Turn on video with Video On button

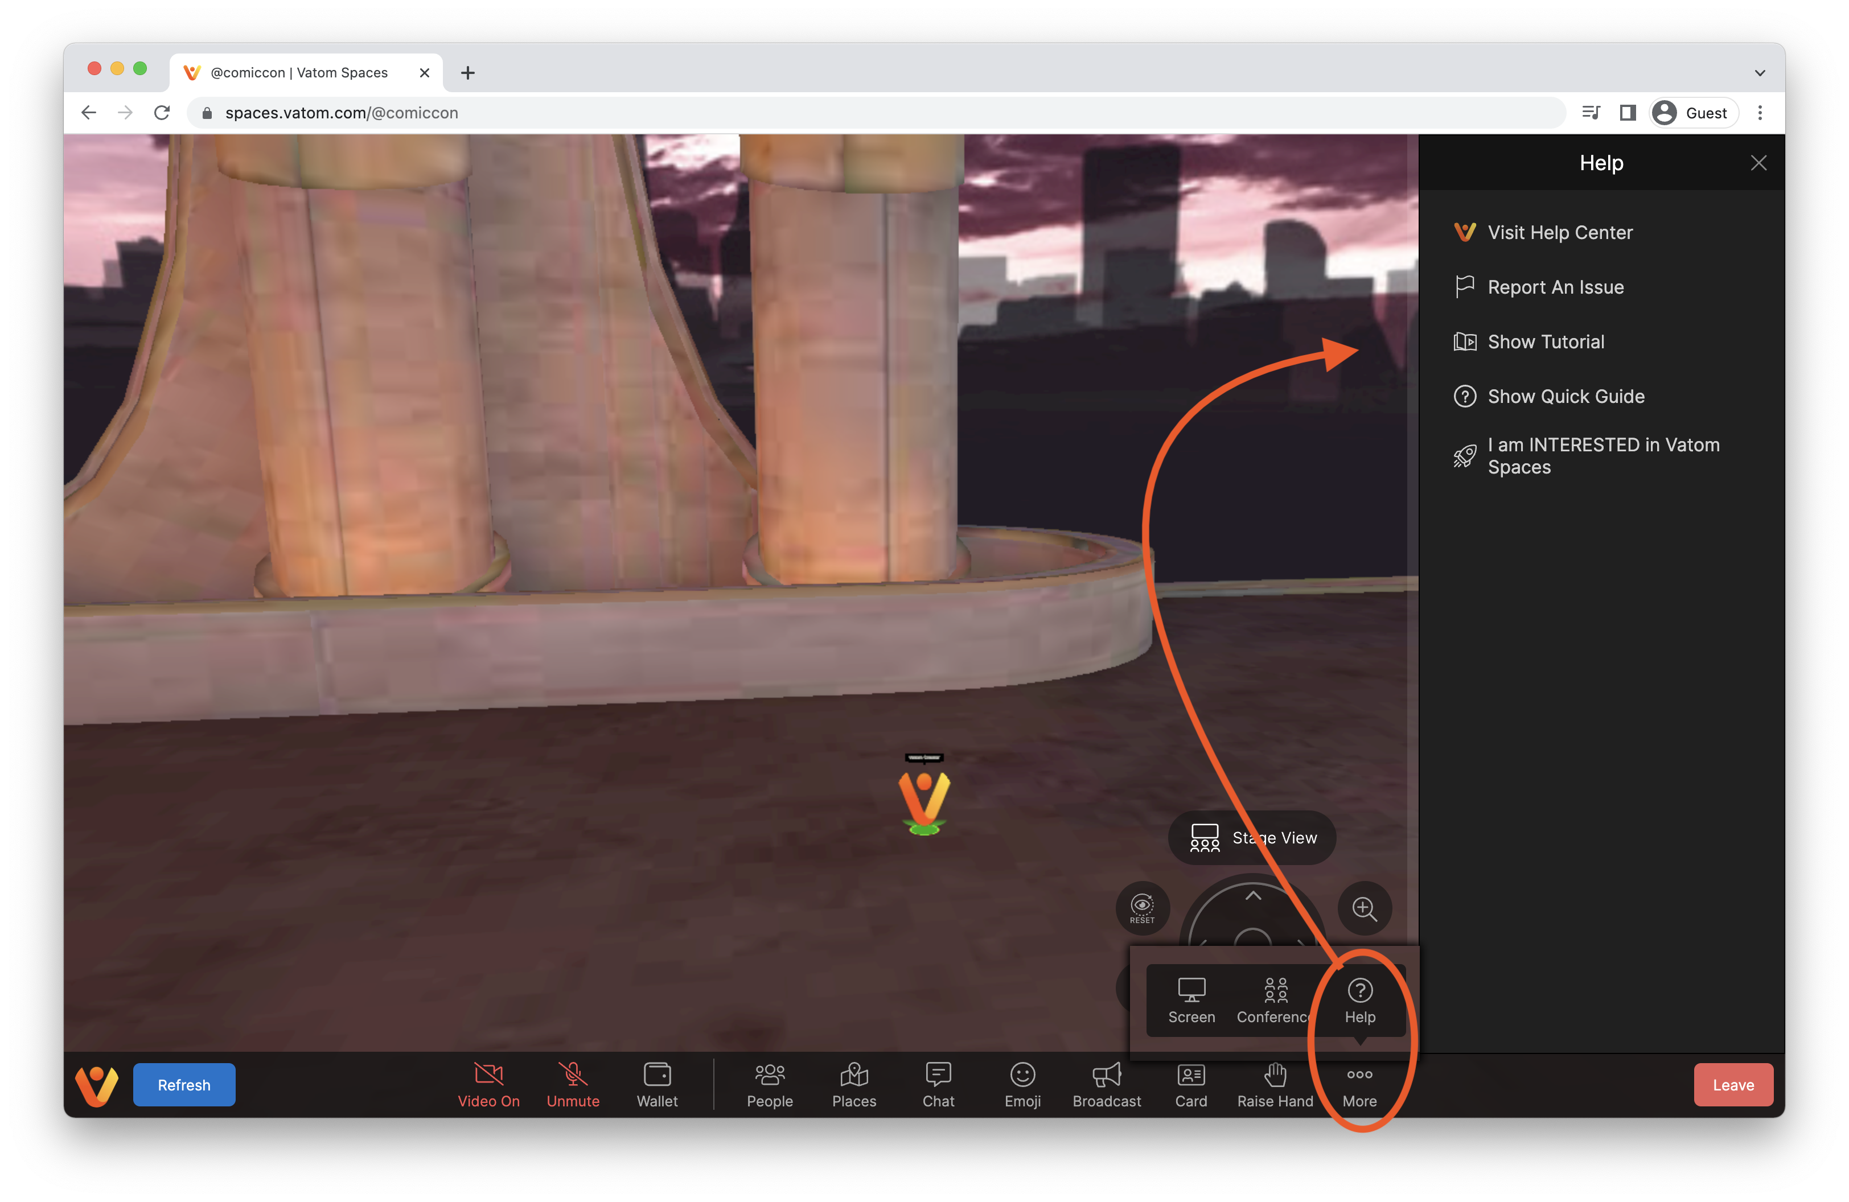488,1085
